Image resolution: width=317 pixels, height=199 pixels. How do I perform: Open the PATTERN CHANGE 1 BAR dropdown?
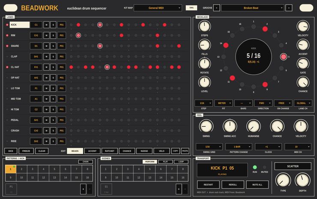pos(239,147)
